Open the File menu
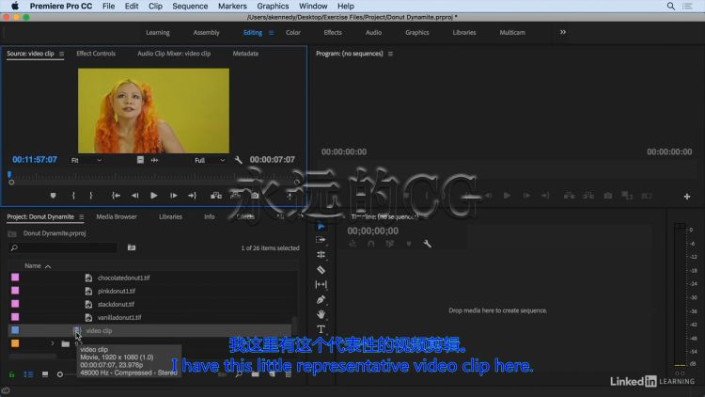This screenshot has width=705, height=397. 108,7
